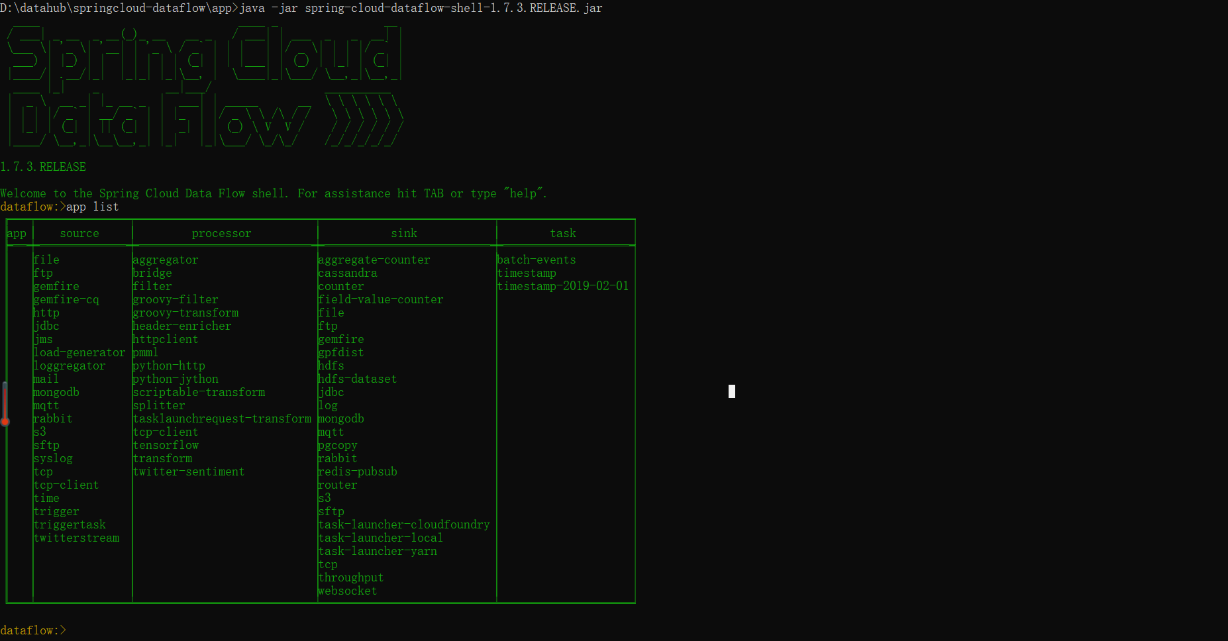
Task: Click 'tensorflow' processor entry
Action: [x=166, y=445]
